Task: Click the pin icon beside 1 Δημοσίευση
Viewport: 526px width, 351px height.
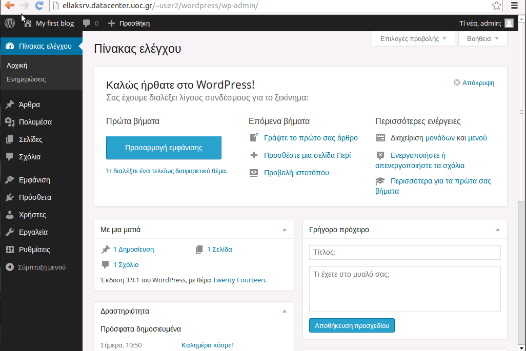Action: (105, 250)
